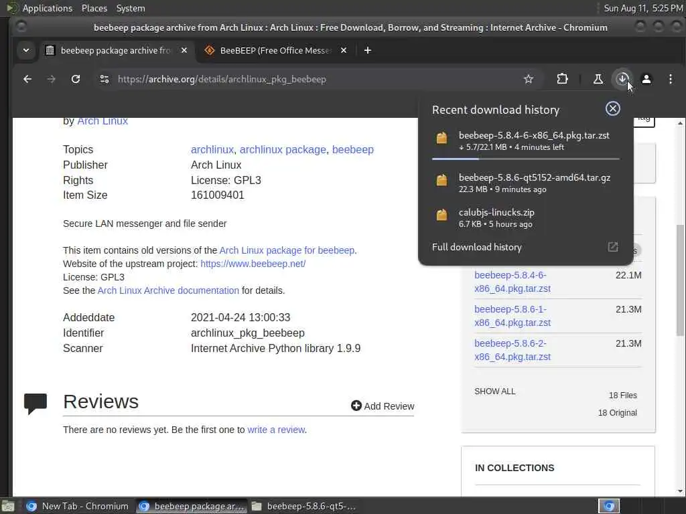686x514 pixels.
Task: View site information icon in address bar
Action: pyautogui.click(x=104, y=79)
